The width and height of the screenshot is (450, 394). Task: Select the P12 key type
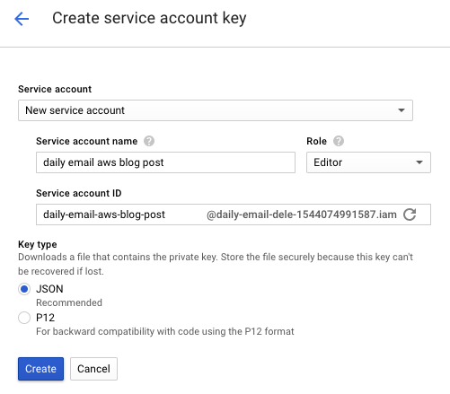pyautogui.click(x=24, y=318)
